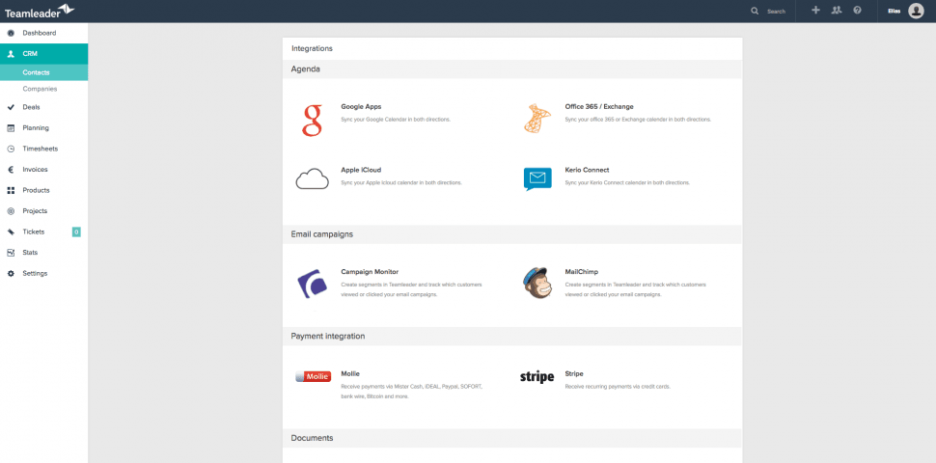
Task: Click the Google Apps logo
Action: 313,120
